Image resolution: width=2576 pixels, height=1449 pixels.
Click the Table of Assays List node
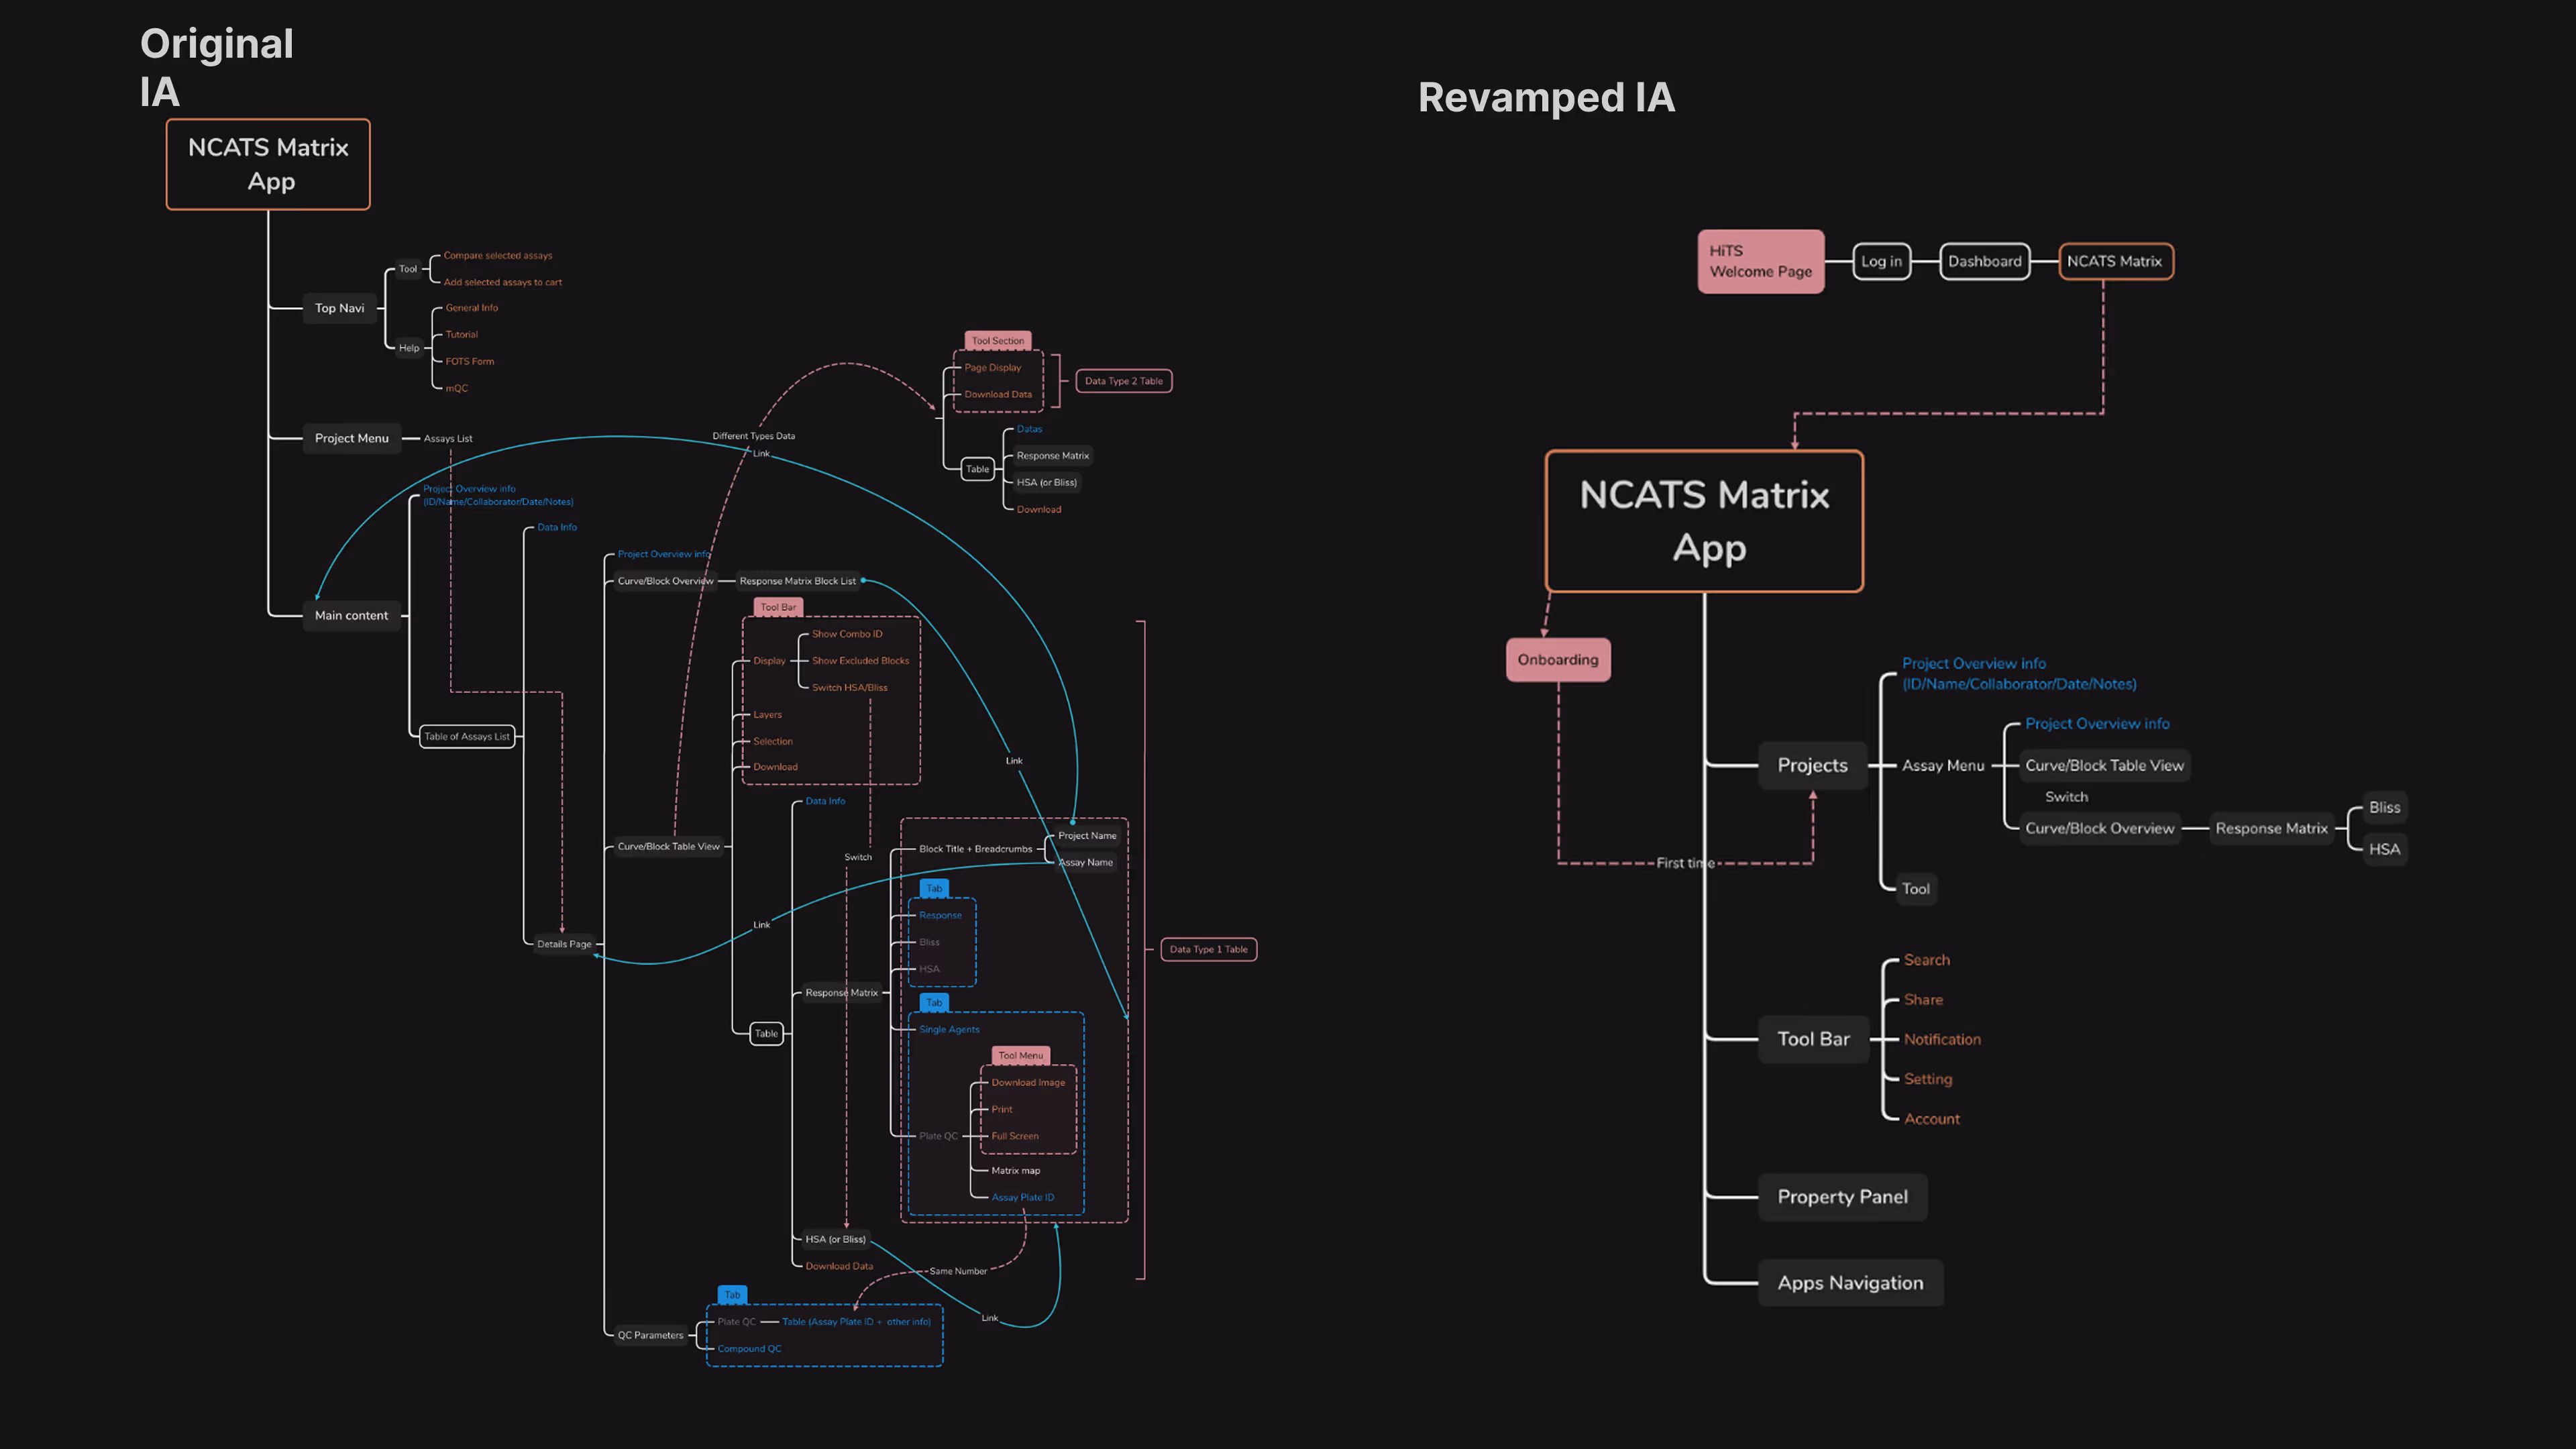466,737
